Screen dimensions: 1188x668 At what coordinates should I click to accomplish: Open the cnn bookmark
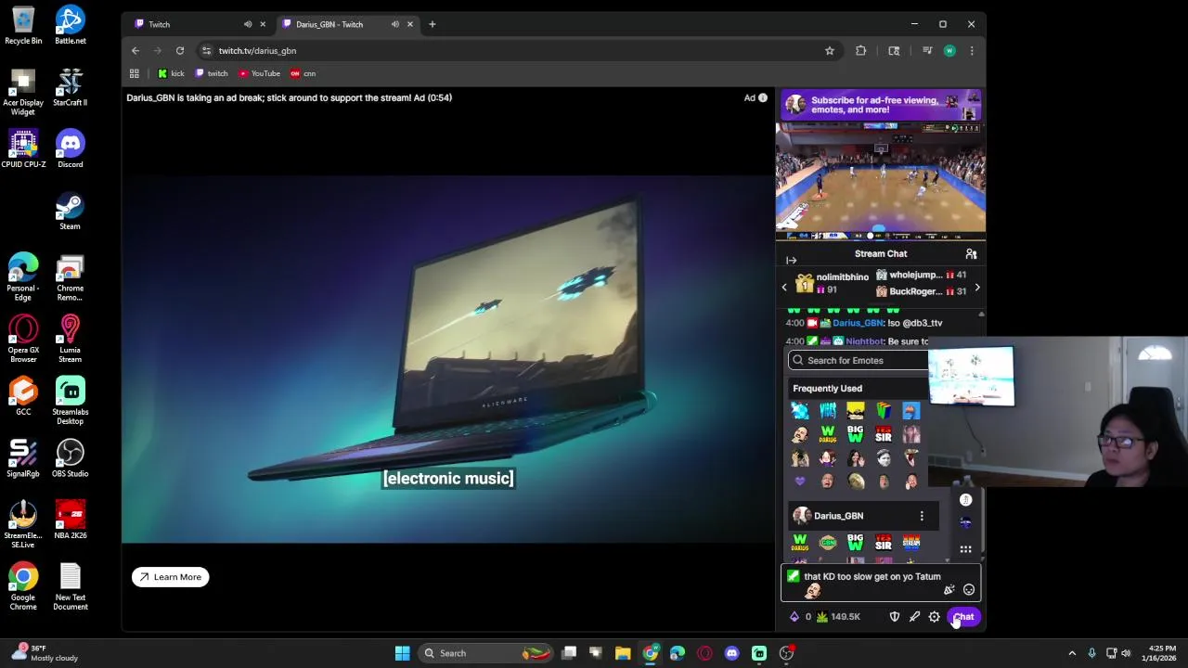303,73
